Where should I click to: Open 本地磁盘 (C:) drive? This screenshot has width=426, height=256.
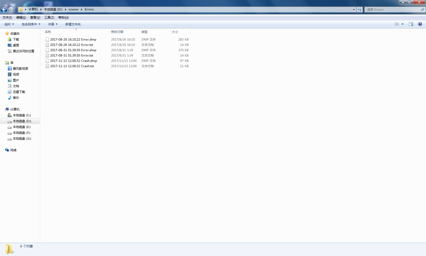point(22,115)
